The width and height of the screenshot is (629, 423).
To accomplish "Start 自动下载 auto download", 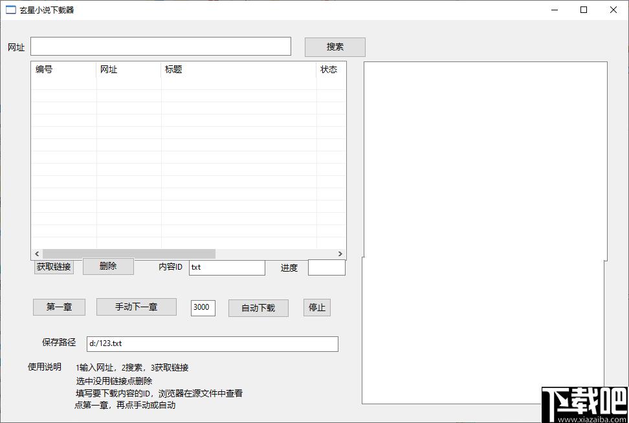I will 258,308.
